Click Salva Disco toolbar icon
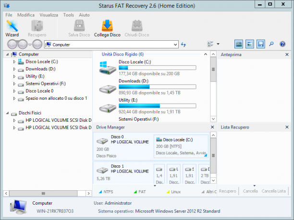This screenshot has width=294, height=220. [79, 28]
